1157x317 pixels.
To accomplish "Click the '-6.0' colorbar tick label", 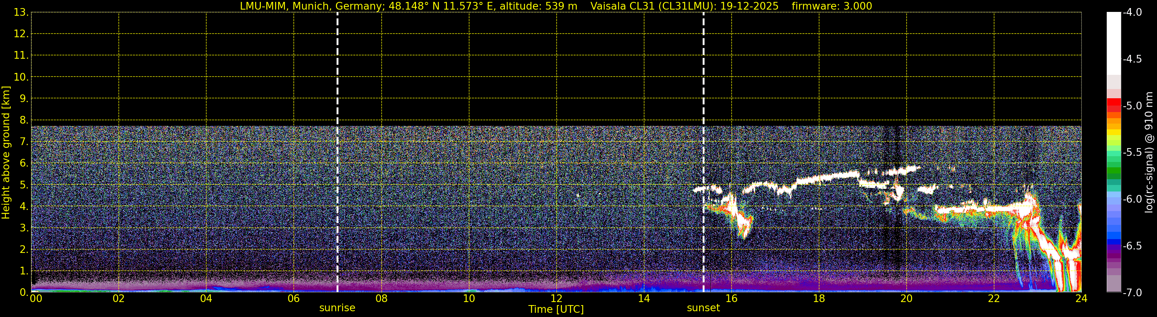I will pyautogui.click(x=1132, y=199).
